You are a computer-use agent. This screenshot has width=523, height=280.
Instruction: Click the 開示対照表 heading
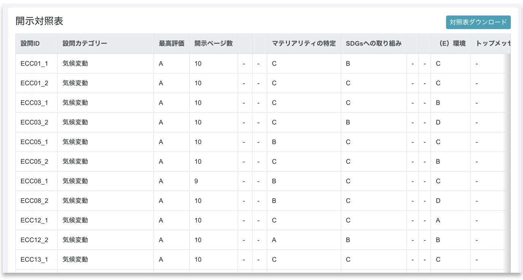39,21
